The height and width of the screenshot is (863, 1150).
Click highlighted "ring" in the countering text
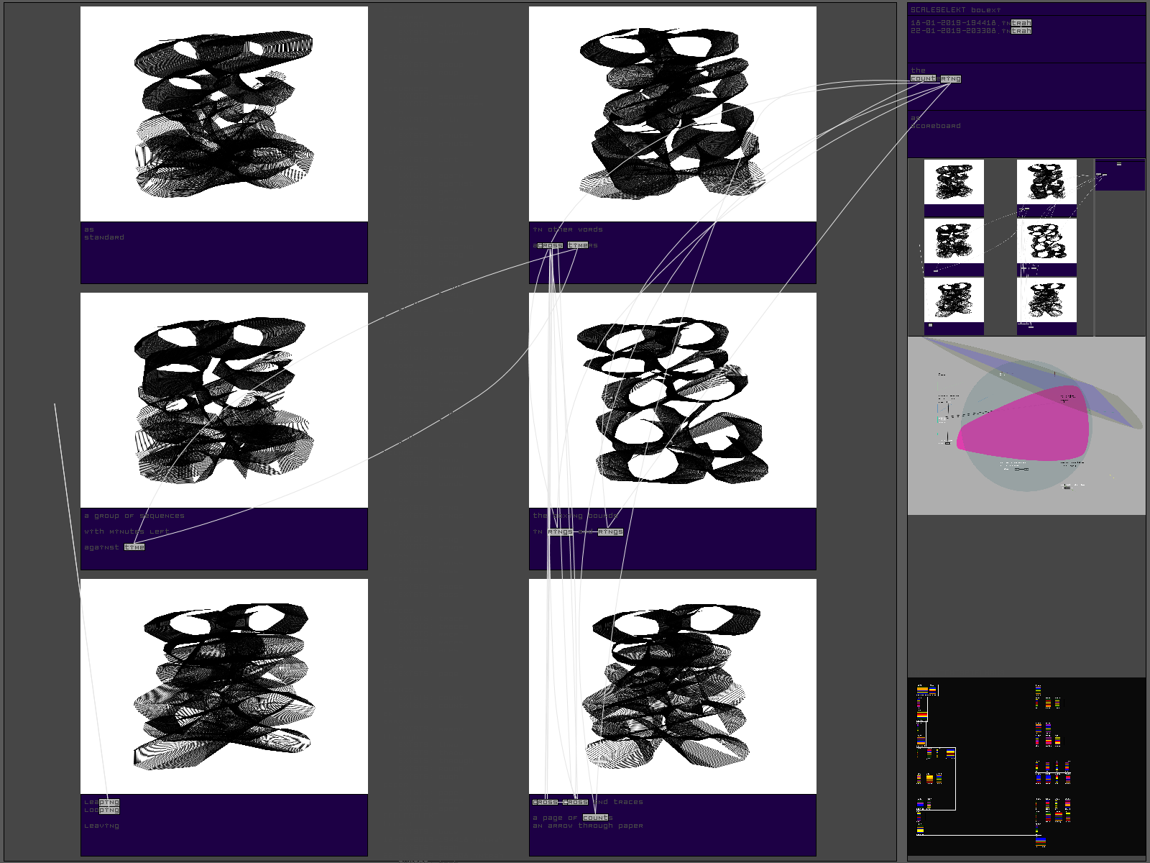(950, 78)
